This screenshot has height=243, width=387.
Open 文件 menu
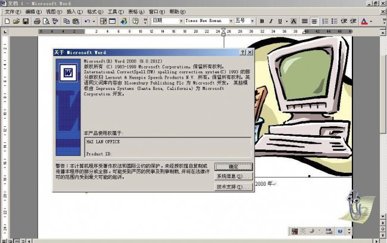(13, 11)
